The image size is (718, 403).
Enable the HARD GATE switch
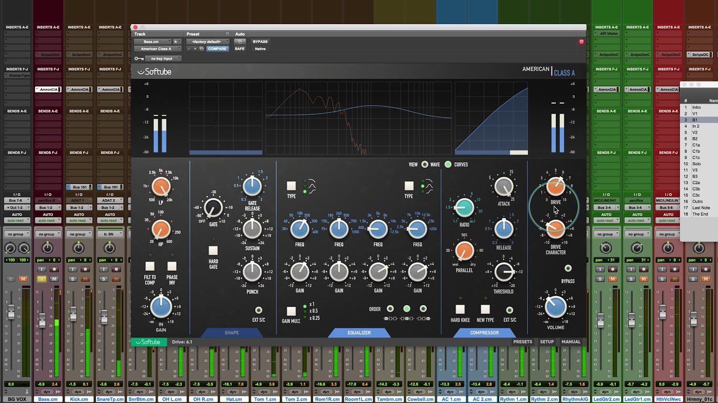213,251
